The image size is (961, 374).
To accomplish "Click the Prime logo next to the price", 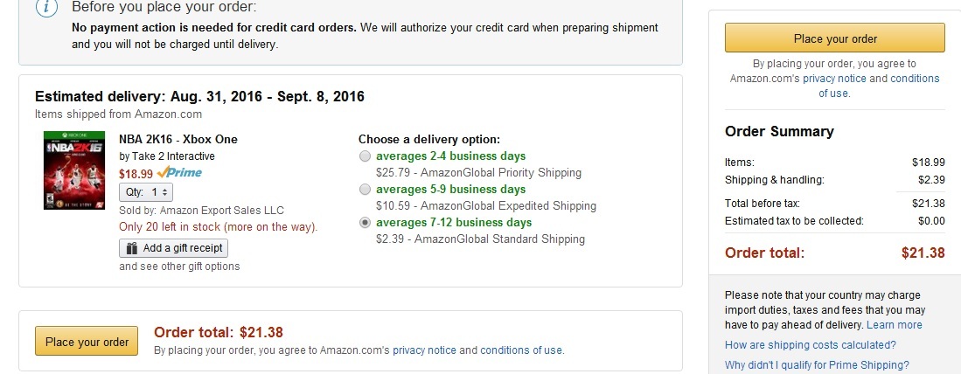I will (179, 173).
